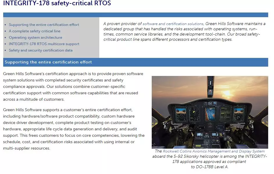The image size is (274, 174).
Task: Click the italic Green Hills Software intro paragraph
Action: (185, 32)
